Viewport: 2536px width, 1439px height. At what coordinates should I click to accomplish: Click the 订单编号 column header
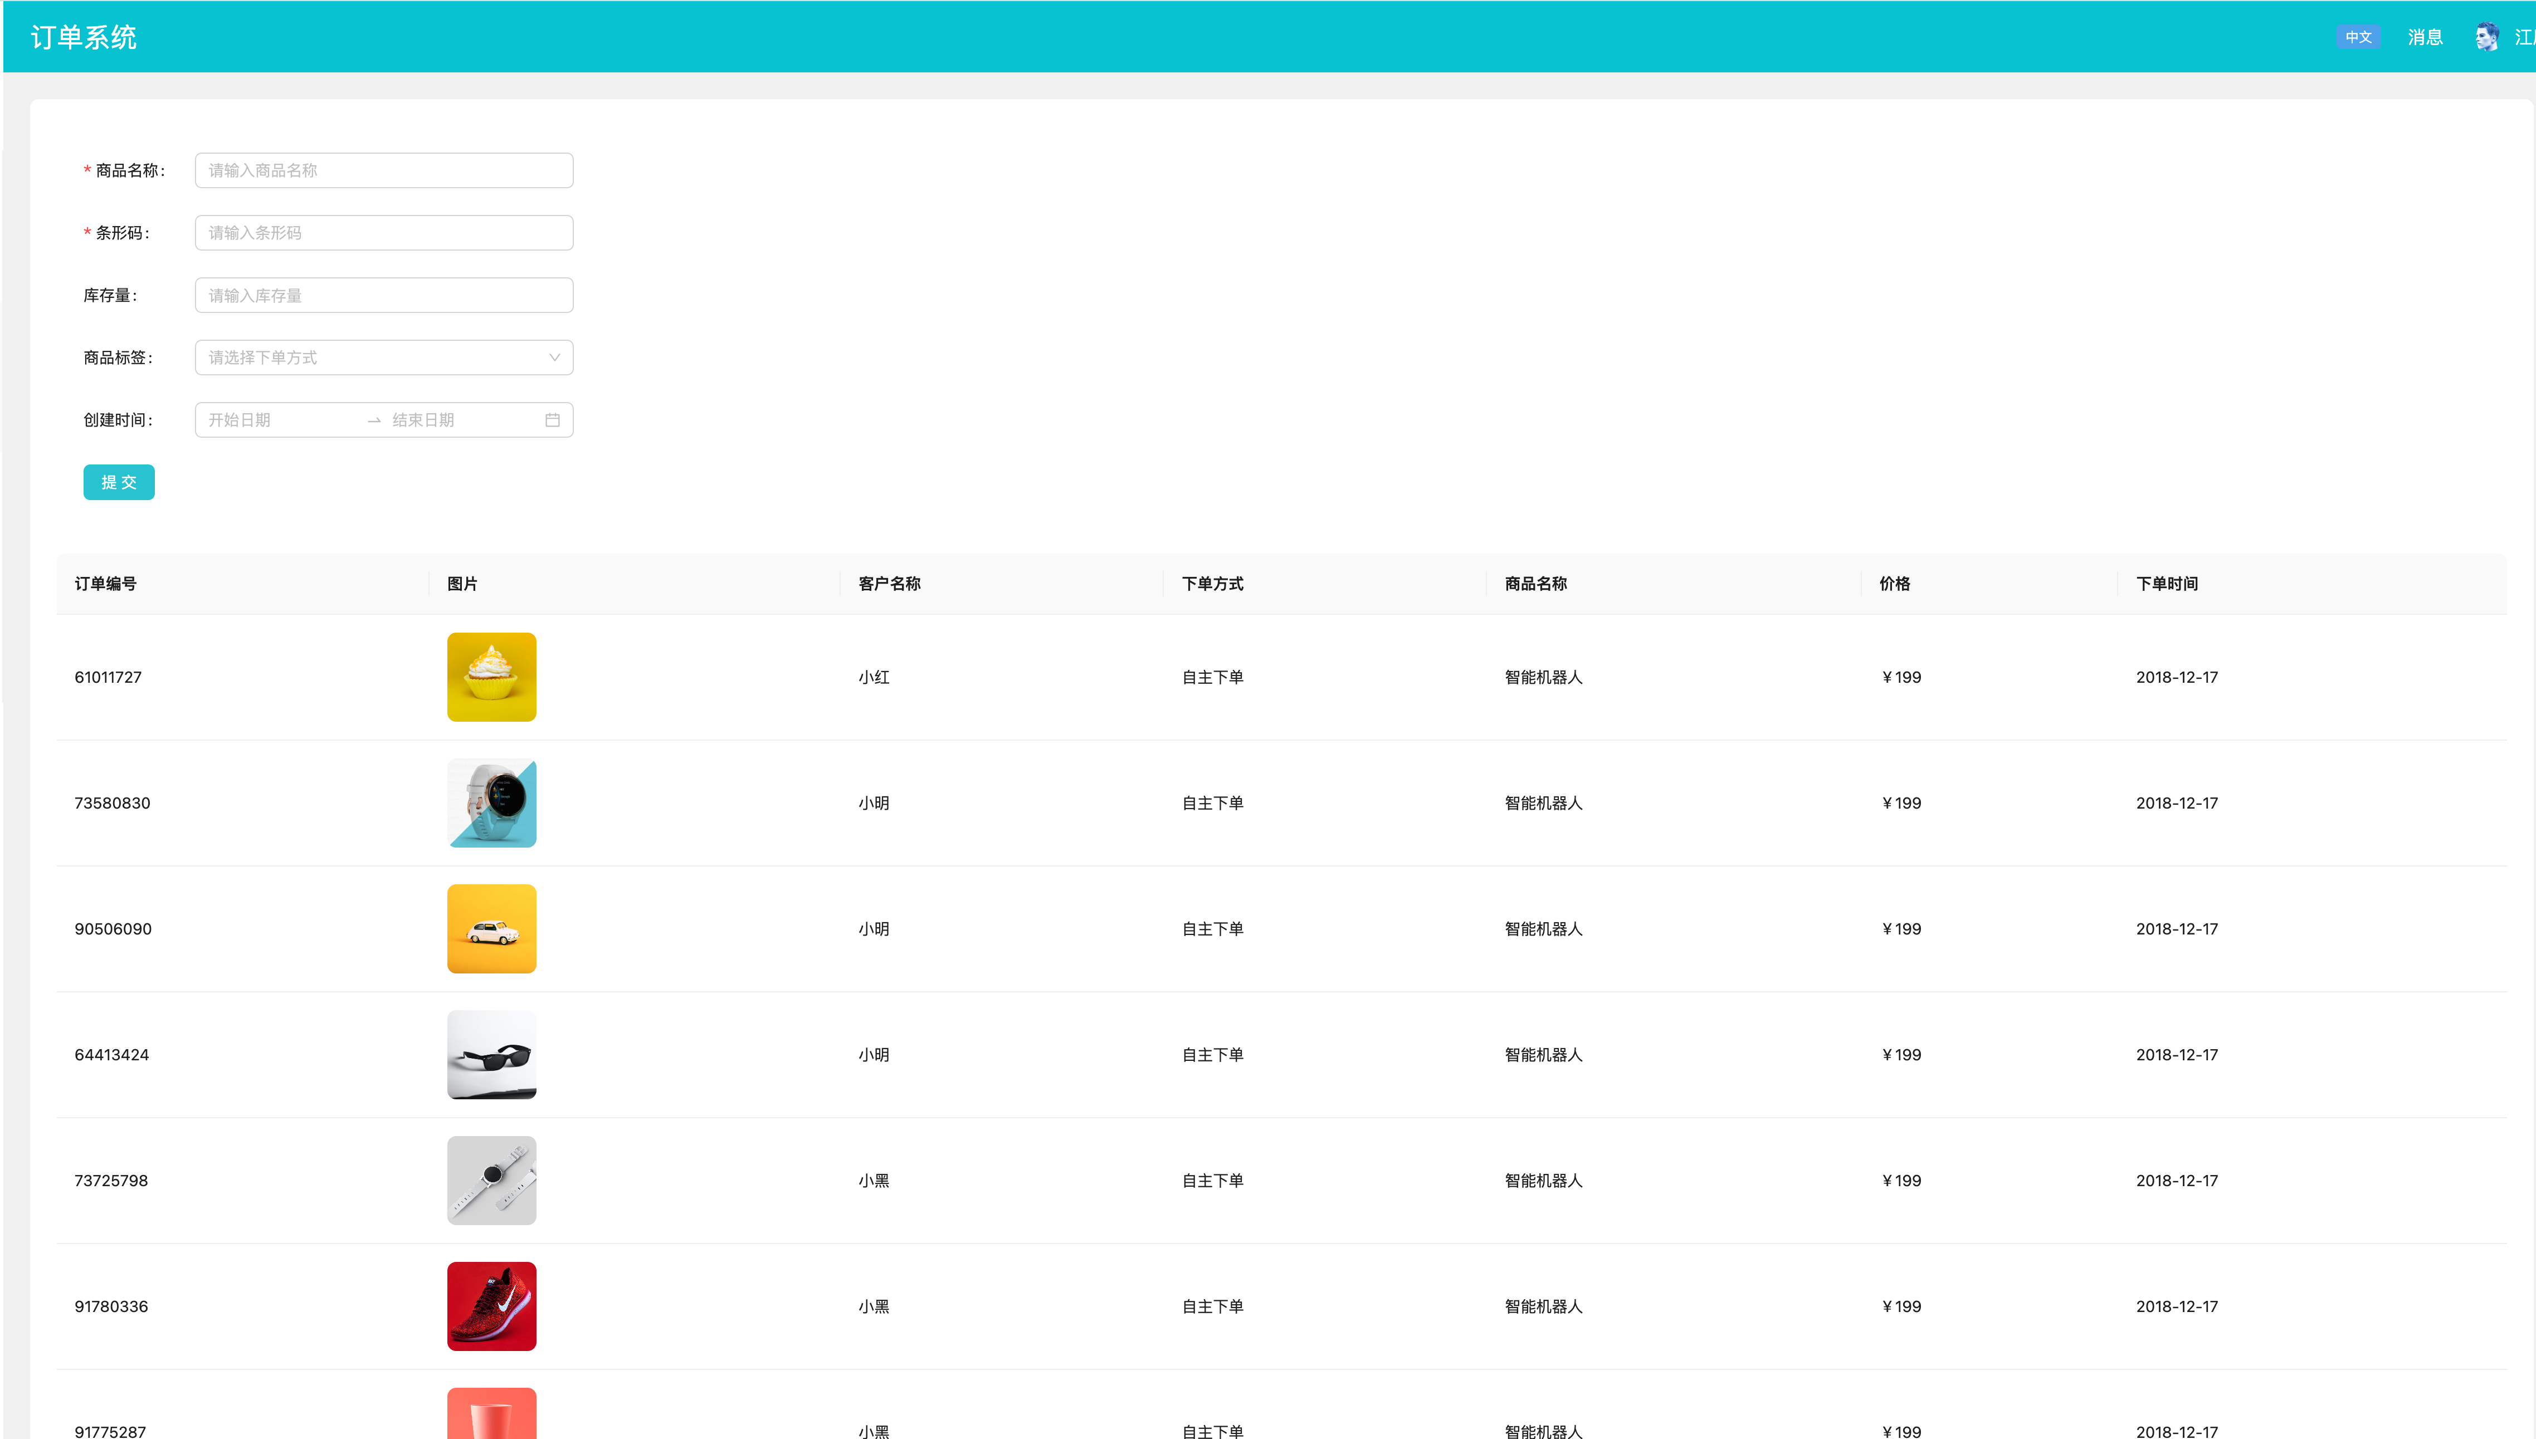coord(106,584)
